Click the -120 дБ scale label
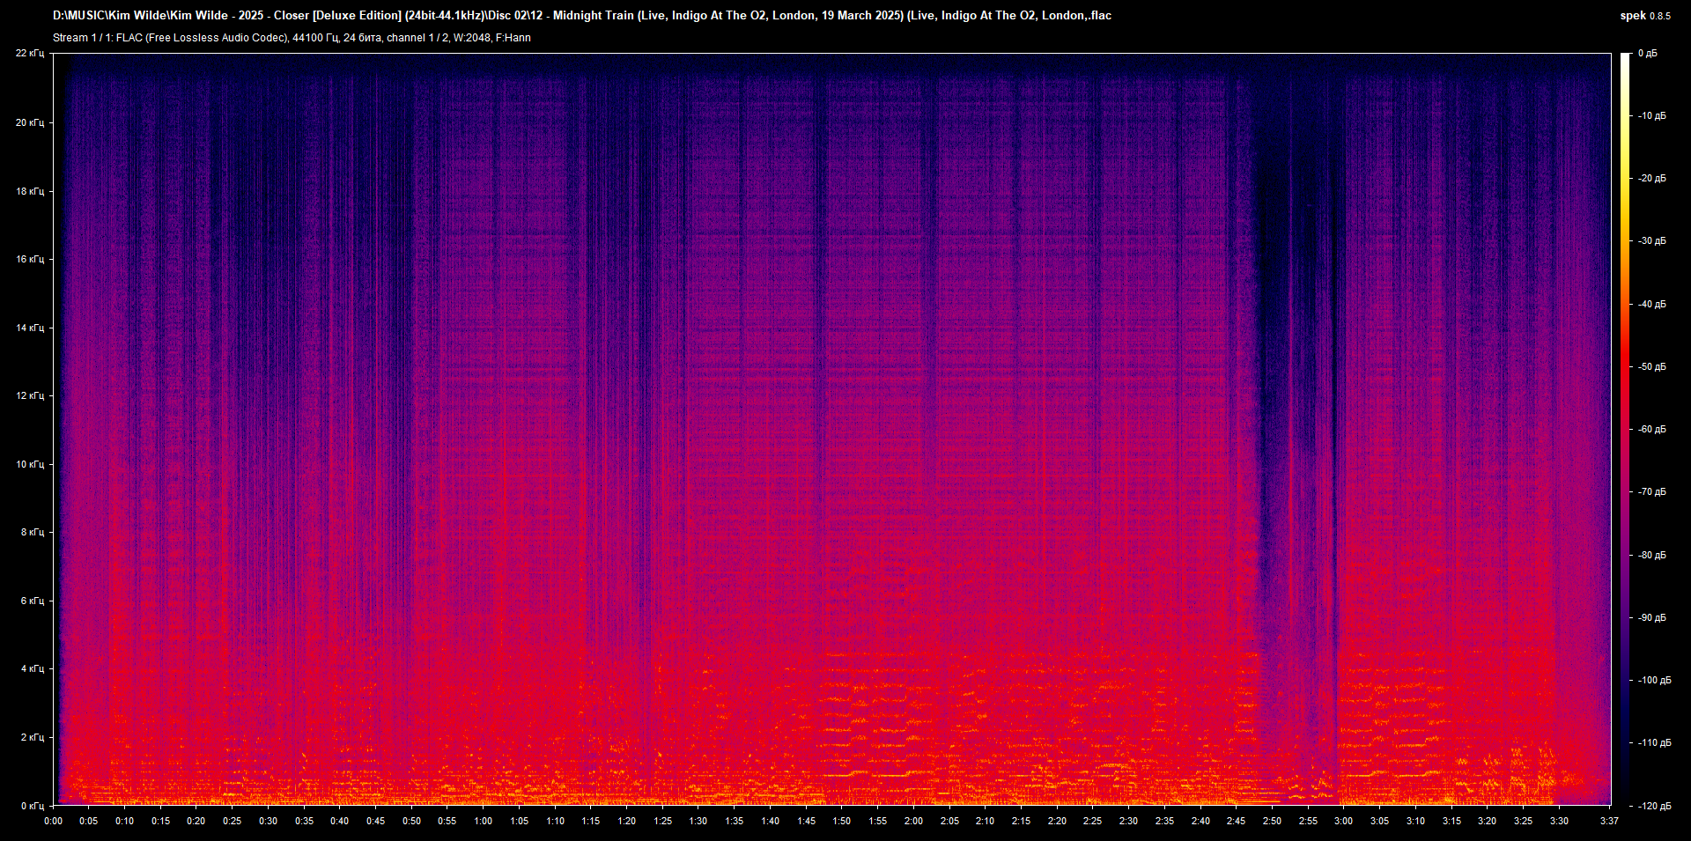Screen dimensions: 1691x841 click(x=1653, y=806)
